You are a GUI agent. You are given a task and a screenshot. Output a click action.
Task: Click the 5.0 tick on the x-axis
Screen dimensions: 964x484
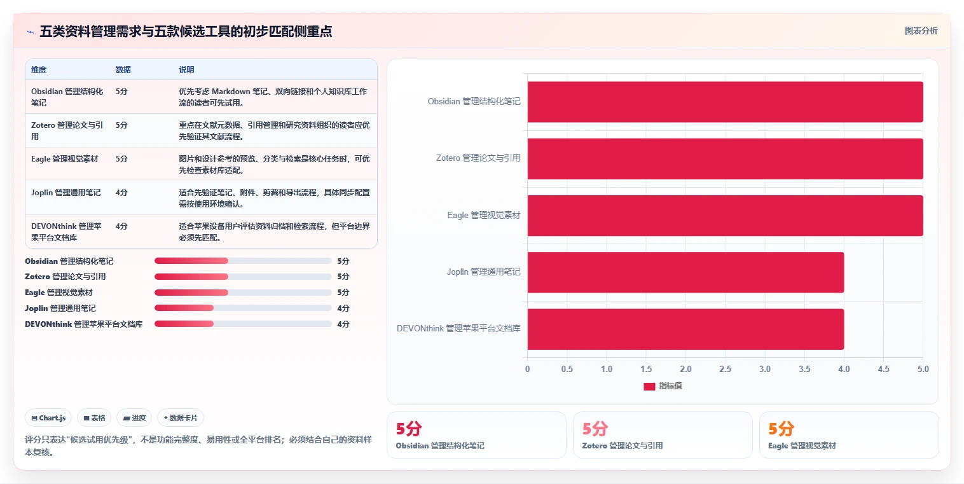tap(923, 369)
